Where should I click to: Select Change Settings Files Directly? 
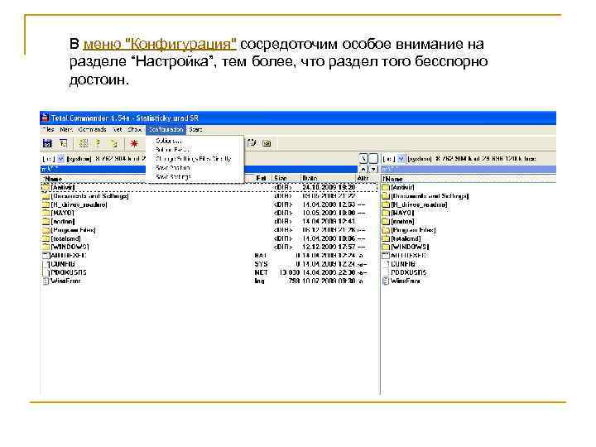click(194, 159)
